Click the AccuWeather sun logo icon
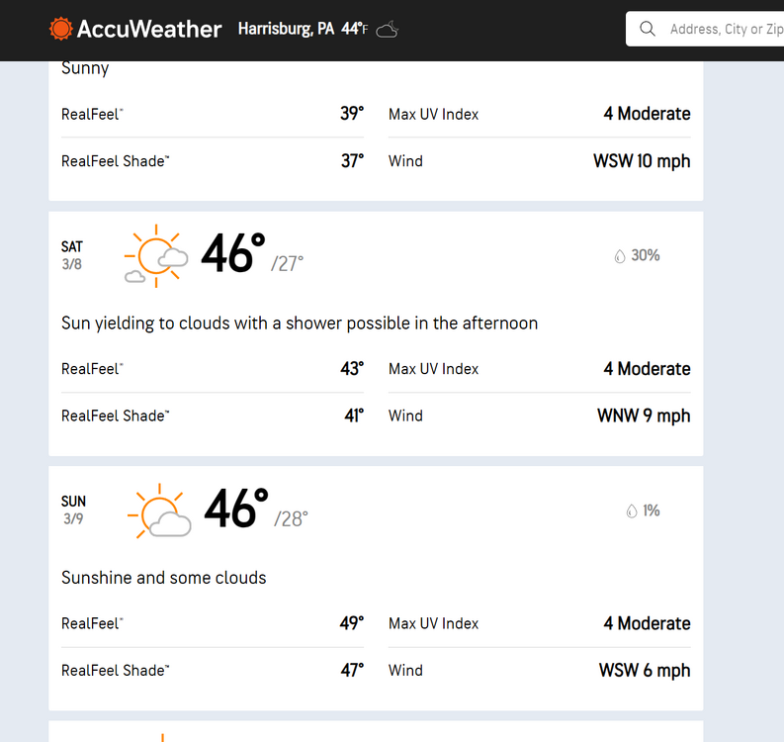784x742 pixels. (61, 29)
